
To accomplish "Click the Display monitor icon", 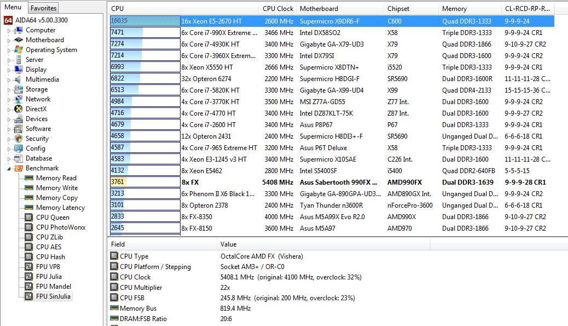I will (19, 69).
